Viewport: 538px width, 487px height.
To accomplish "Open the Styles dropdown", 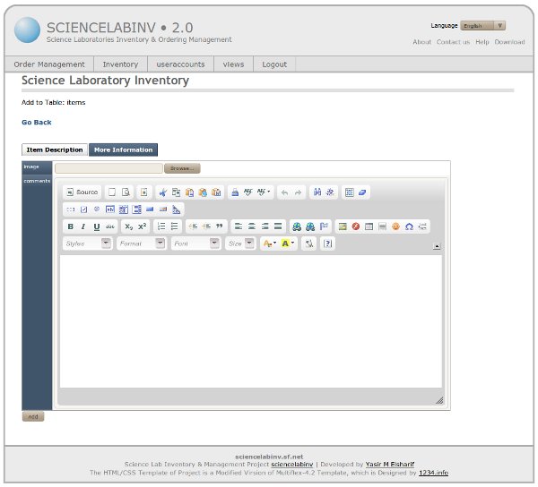I will 87,243.
